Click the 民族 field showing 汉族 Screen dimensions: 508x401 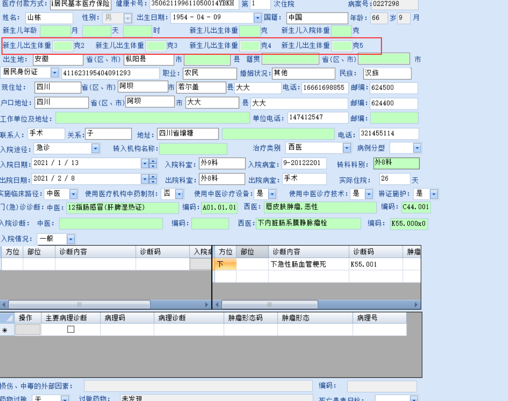pos(387,73)
